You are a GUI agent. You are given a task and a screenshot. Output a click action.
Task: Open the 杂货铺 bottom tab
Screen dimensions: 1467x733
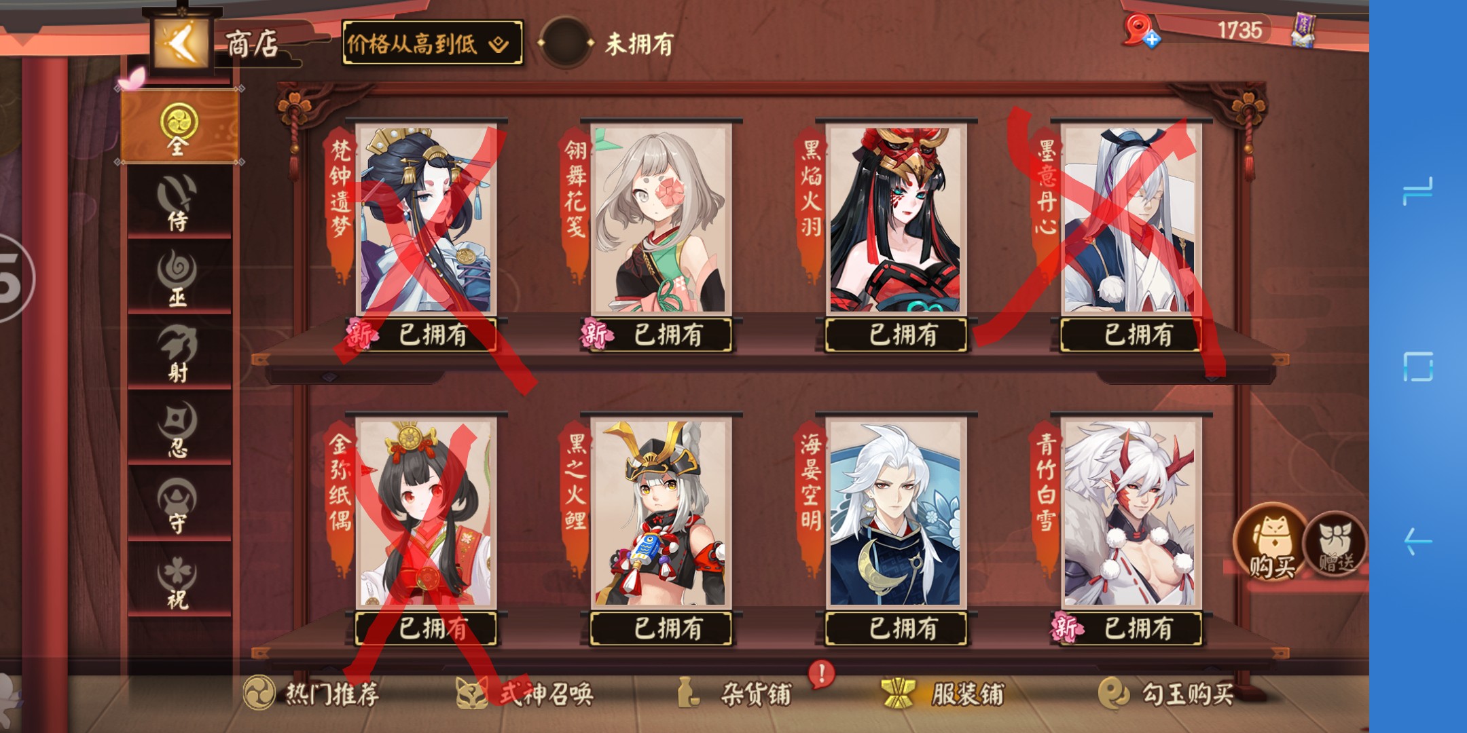[x=736, y=694]
